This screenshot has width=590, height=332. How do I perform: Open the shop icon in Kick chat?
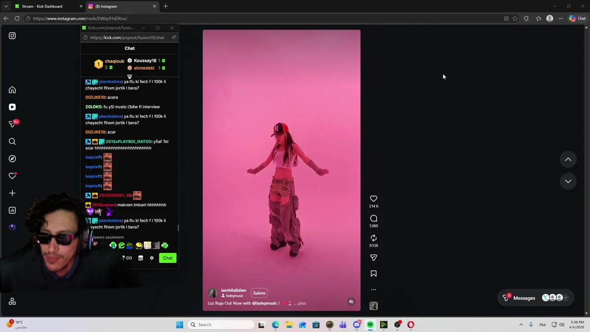[x=141, y=258]
